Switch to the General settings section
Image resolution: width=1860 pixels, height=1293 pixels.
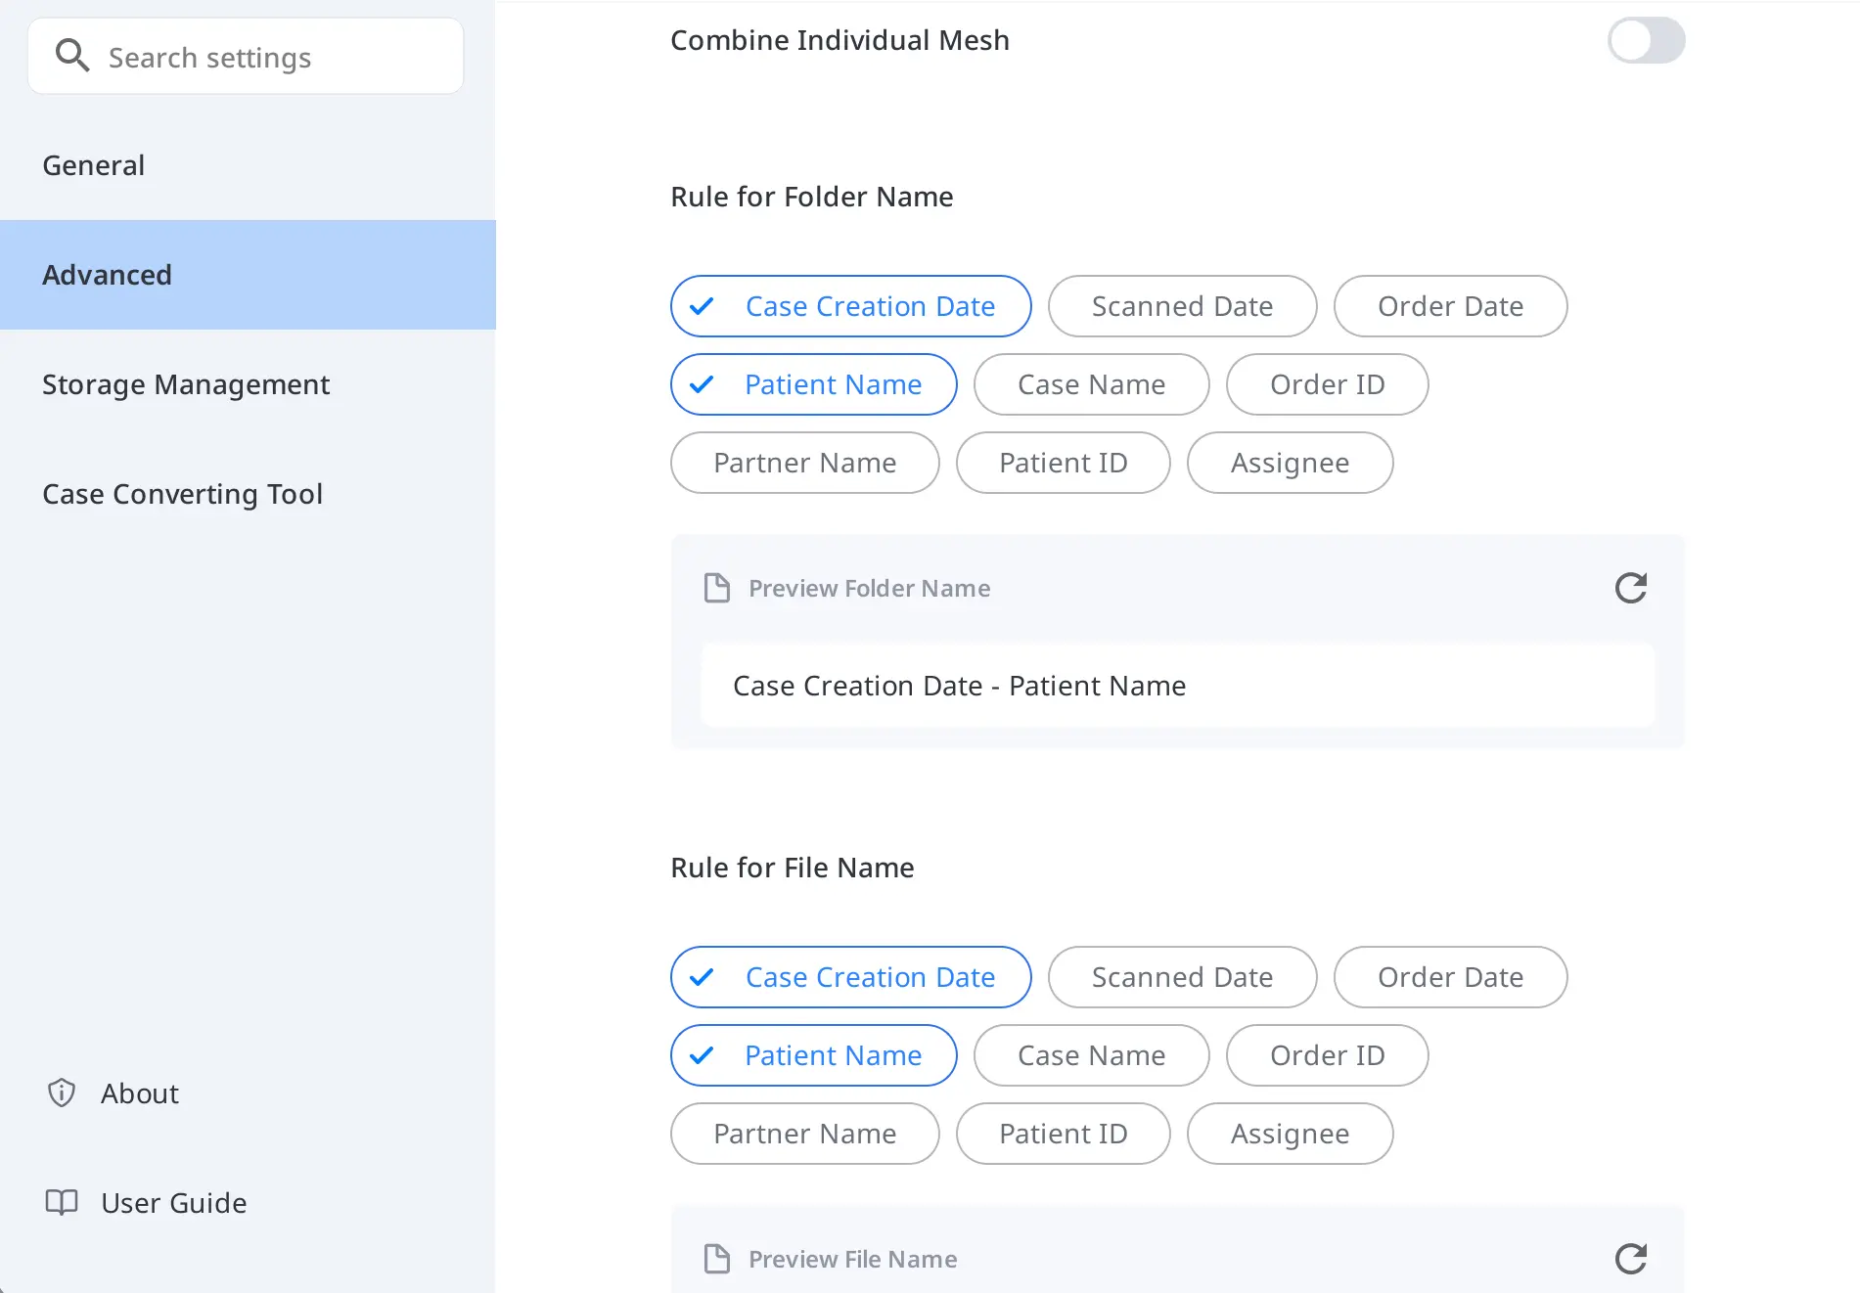(93, 164)
